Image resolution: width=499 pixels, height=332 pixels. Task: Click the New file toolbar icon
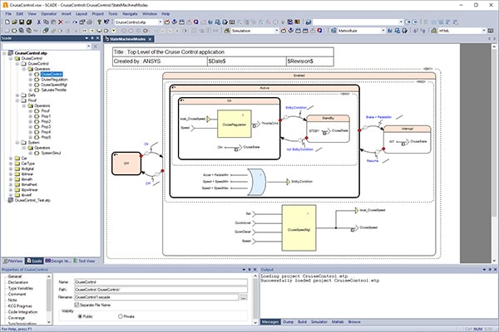click(x=7, y=22)
